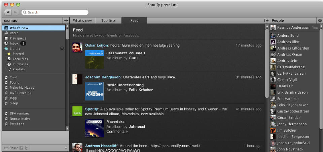Open the Jazzmatazz Volume 1 album cover
Image resolution: width=323 pixels, height=152 pixels.
click(94, 59)
